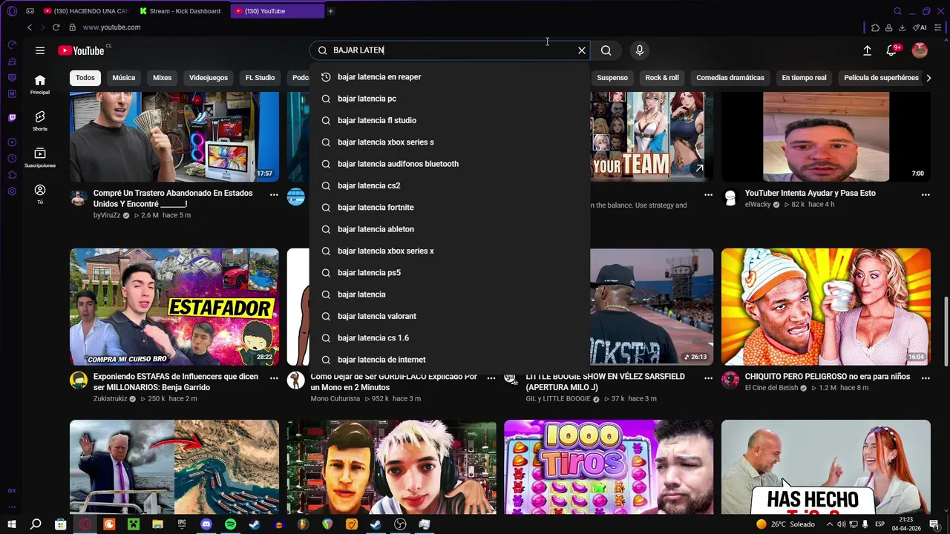950x534 pixels.
Task: Choose suggestion bajar latencia fortnite
Action: click(x=450, y=208)
